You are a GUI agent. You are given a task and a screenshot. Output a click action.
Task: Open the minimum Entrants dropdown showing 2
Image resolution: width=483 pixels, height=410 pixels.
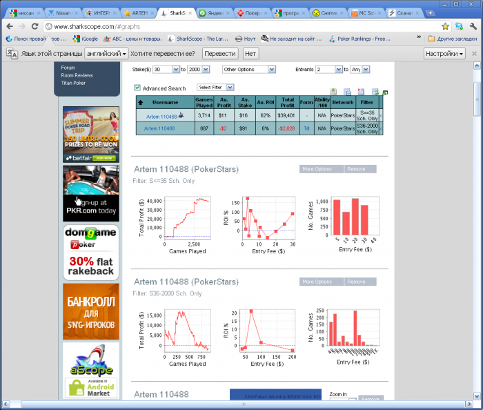point(339,70)
